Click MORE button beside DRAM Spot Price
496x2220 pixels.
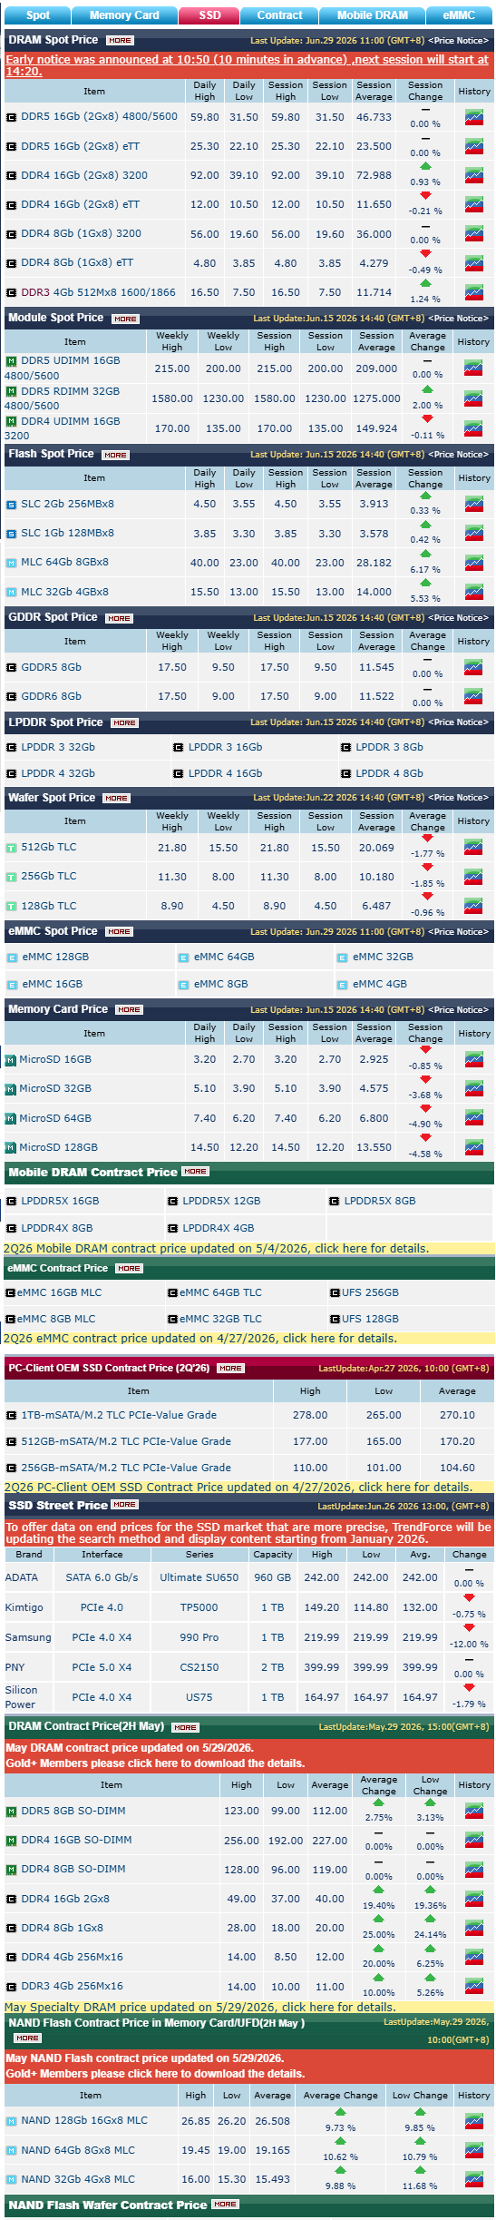[120, 41]
